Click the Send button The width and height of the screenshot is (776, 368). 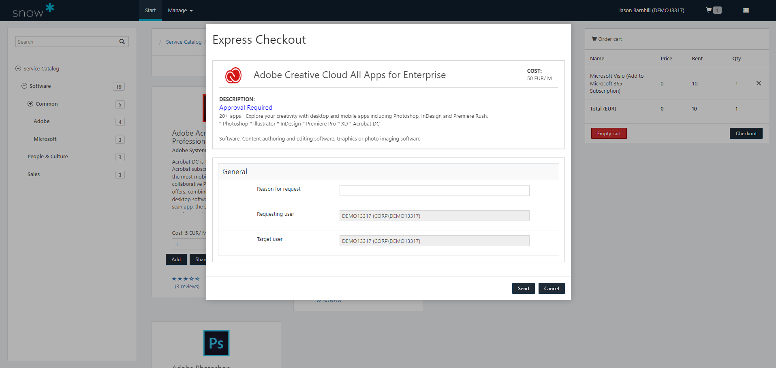click(524, 288)
